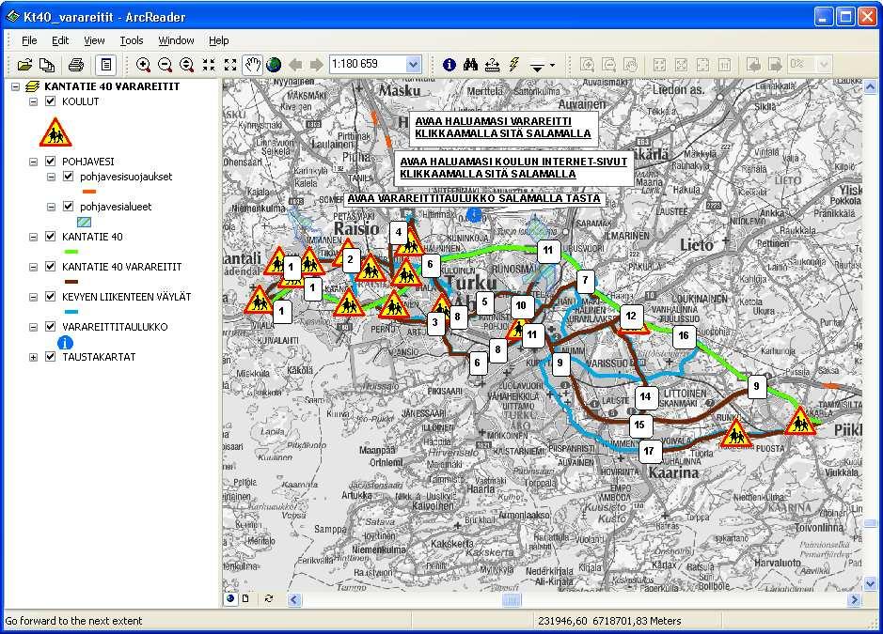This screenshot has width=883, height=634.
Task: Collapse the pohjavesisuojaukset legend
Action: [x=51, y=178]
